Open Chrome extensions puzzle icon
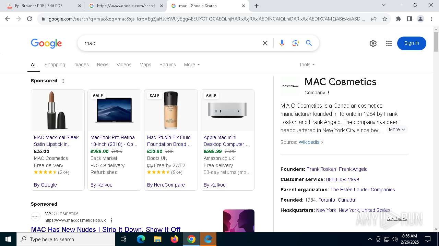Image resolution: width=439 pixels, height=246 pixels. click(x=399, y=19)
